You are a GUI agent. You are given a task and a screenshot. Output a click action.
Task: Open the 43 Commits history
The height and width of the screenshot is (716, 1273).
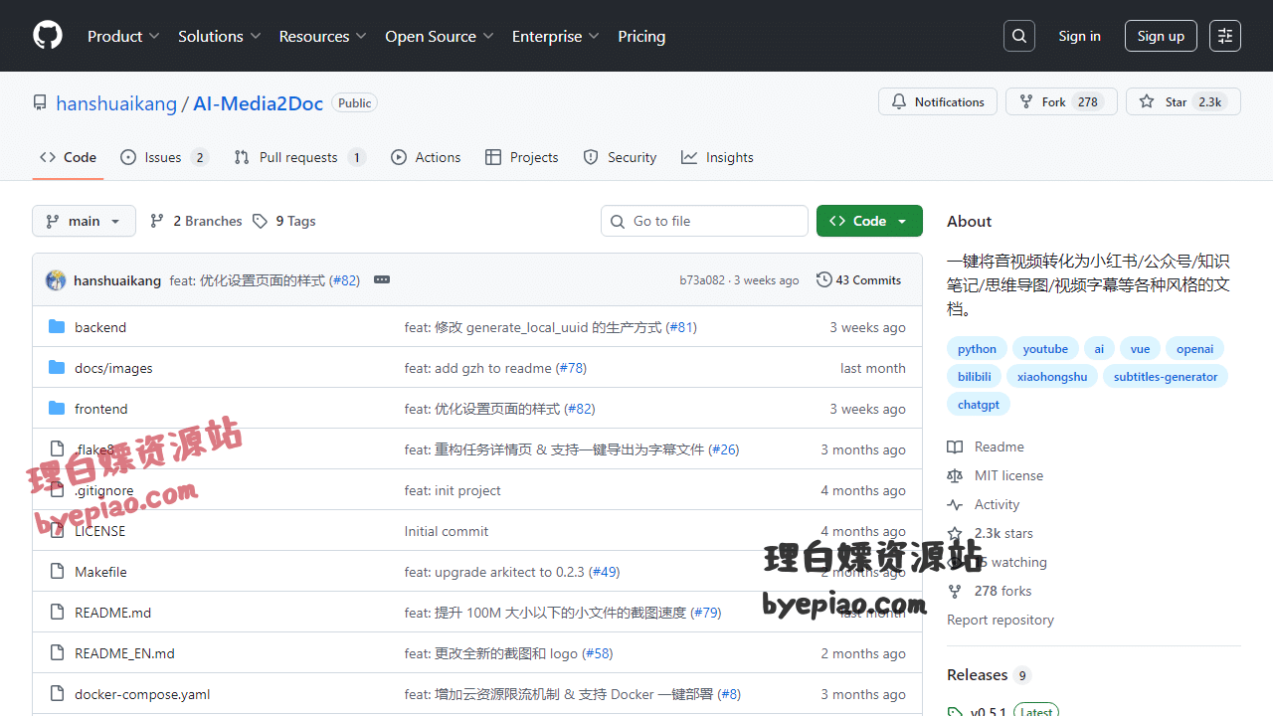(858, 280)
